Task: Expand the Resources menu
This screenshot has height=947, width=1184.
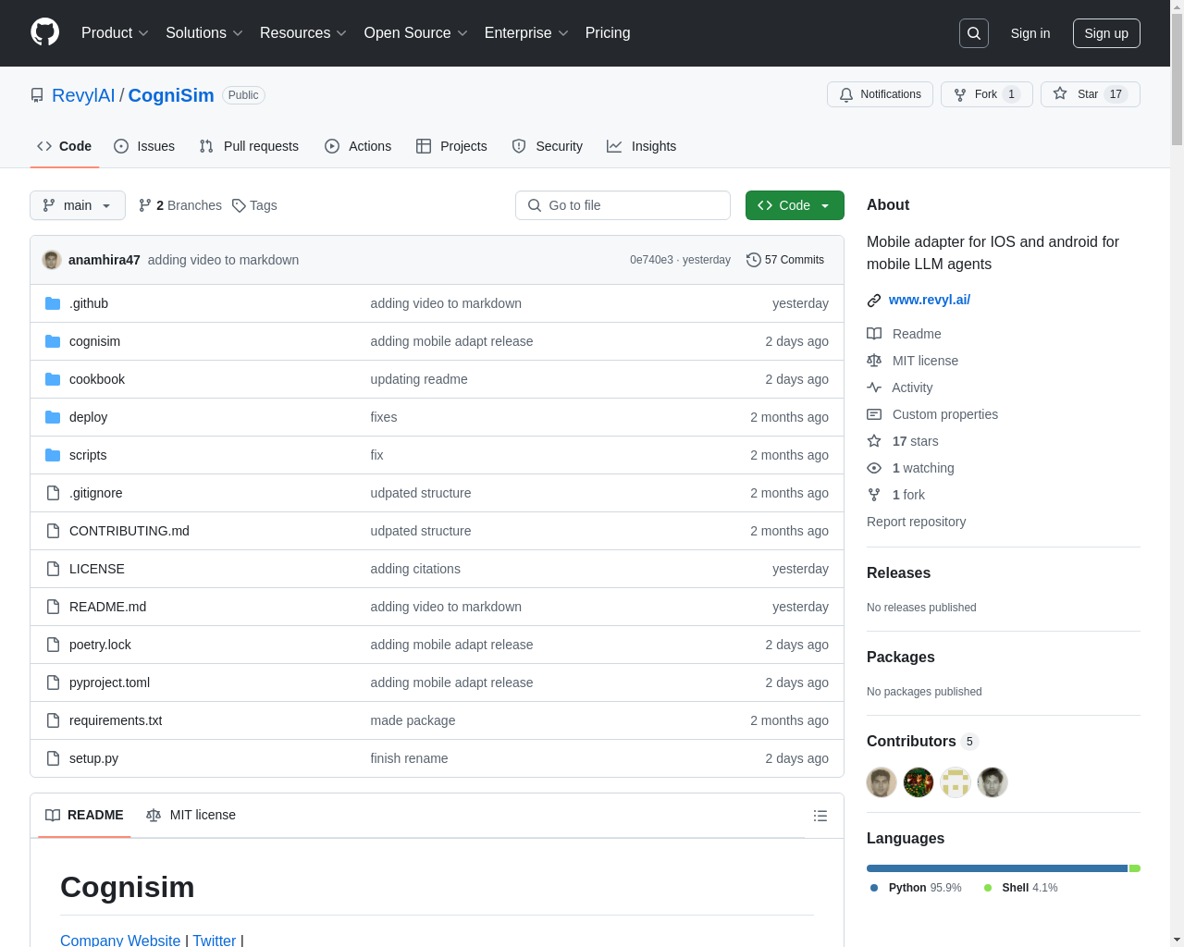Action: pyautogui.click(x=303, y=33)
